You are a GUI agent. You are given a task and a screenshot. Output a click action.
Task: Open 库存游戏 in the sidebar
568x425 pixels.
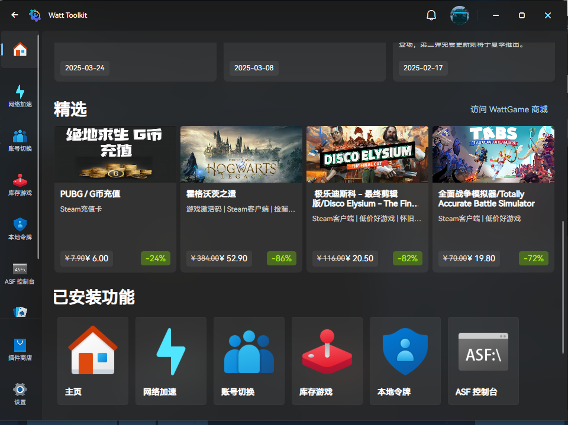click(20, 184)
